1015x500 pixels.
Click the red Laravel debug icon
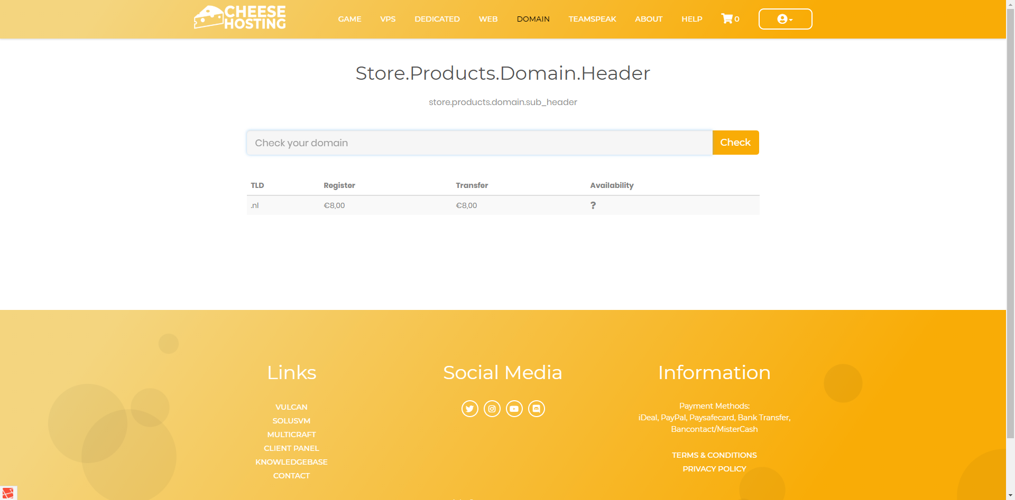pyautogui.click(x=8, y=493)
